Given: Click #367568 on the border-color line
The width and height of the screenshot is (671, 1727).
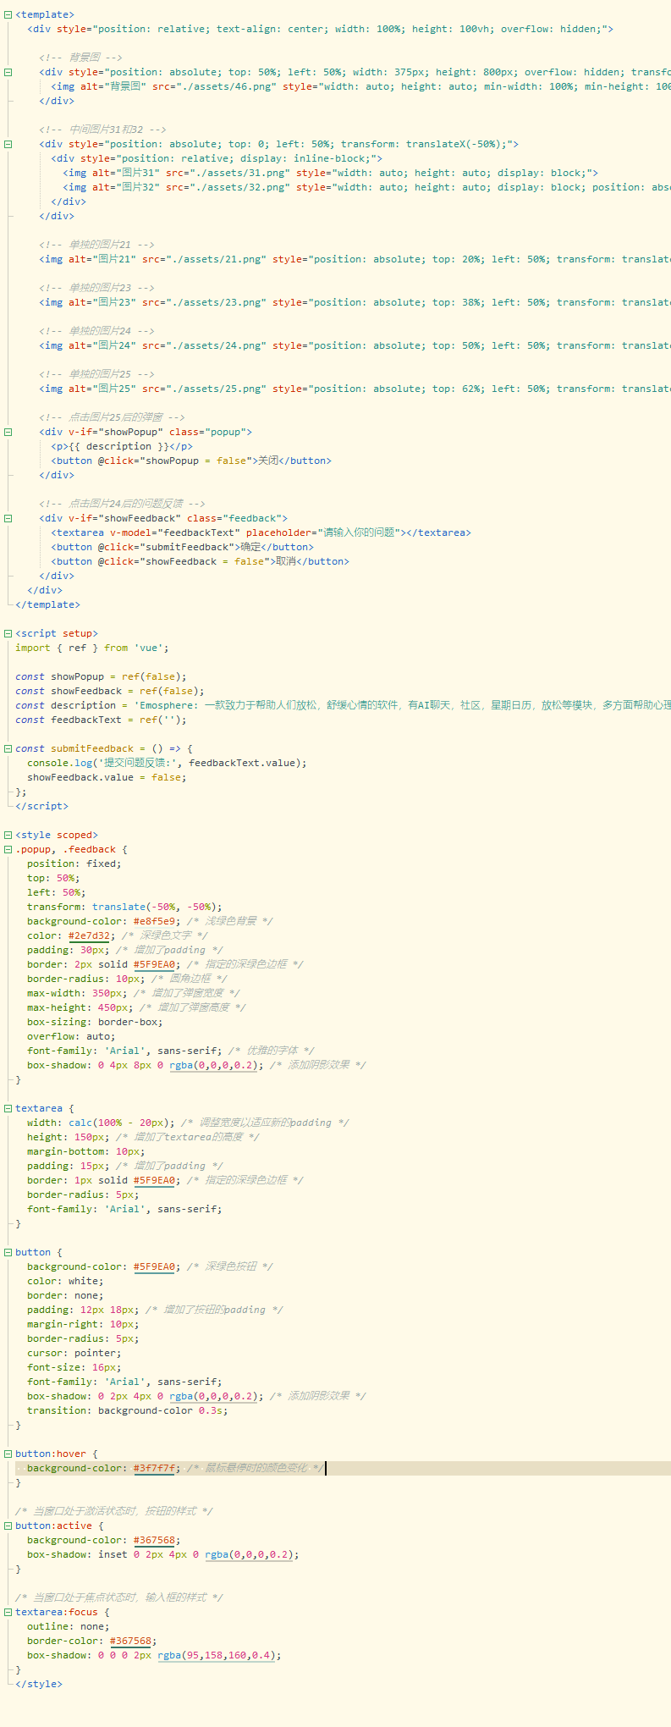Looking at the screenshot, I should point(130,1641).
